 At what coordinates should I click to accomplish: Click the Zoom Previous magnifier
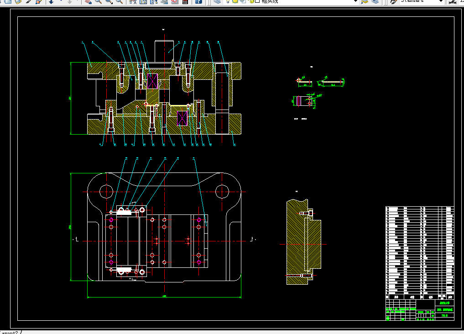point(119,1)
